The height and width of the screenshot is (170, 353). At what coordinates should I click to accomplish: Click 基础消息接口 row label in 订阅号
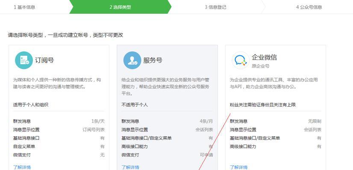(26, 138)
